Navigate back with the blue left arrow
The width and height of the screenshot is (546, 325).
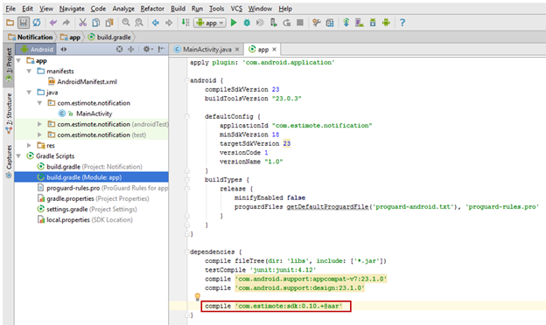[x=156, y=23]
